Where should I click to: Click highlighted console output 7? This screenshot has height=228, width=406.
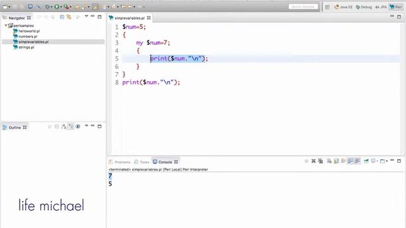[x=110, y=176]
